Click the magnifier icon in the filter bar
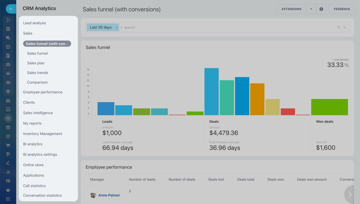This screenshot has width=360, height=204. coord(339,27)
